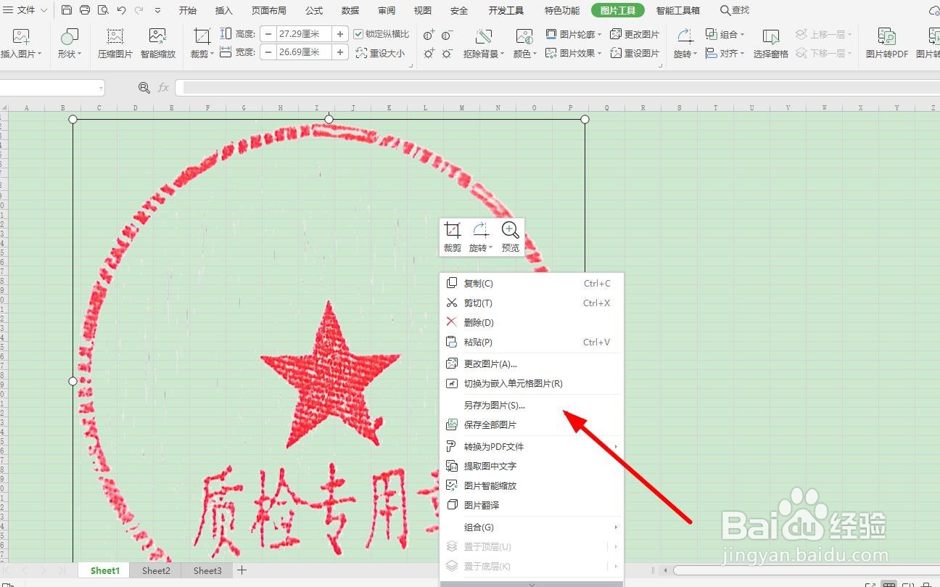Expand 组合 dropdown in ribbon
The height and width of the screenshot is (587, 940).
742,35
